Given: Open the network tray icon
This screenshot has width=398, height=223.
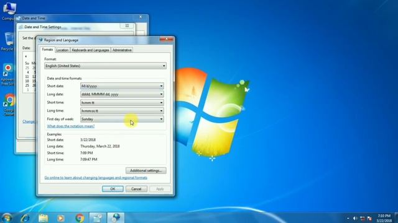Looking at the screenshot, I should (362, 218).
